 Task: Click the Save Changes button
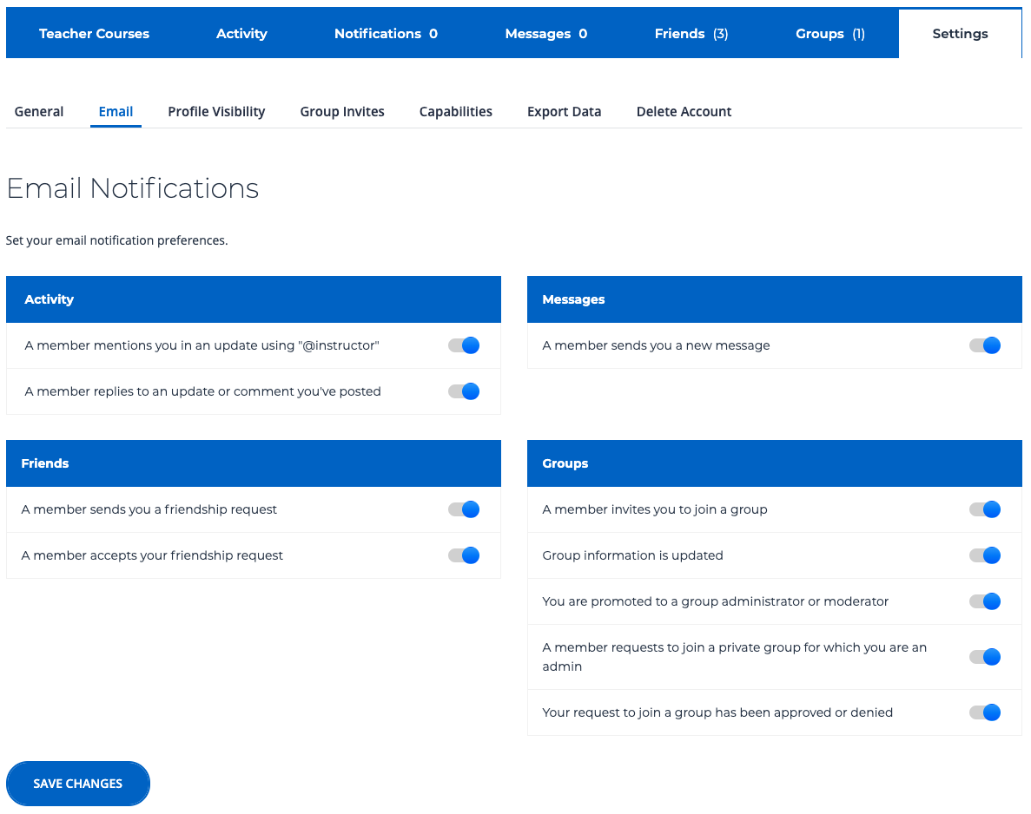pos(78,784)
